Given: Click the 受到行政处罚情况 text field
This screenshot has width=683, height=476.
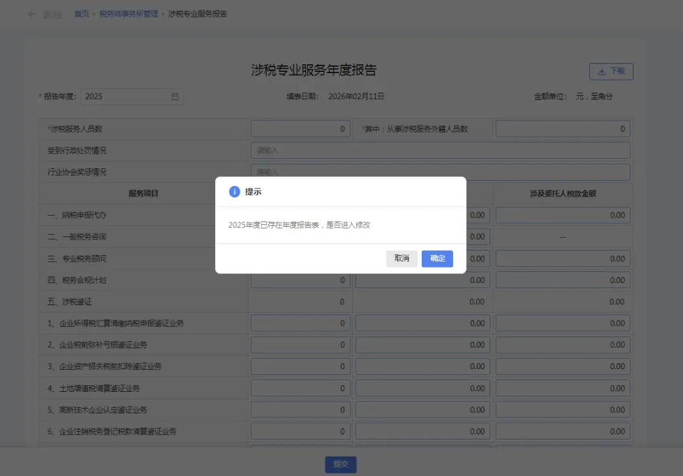Looking at the screenshot, I should click(440, 150).
